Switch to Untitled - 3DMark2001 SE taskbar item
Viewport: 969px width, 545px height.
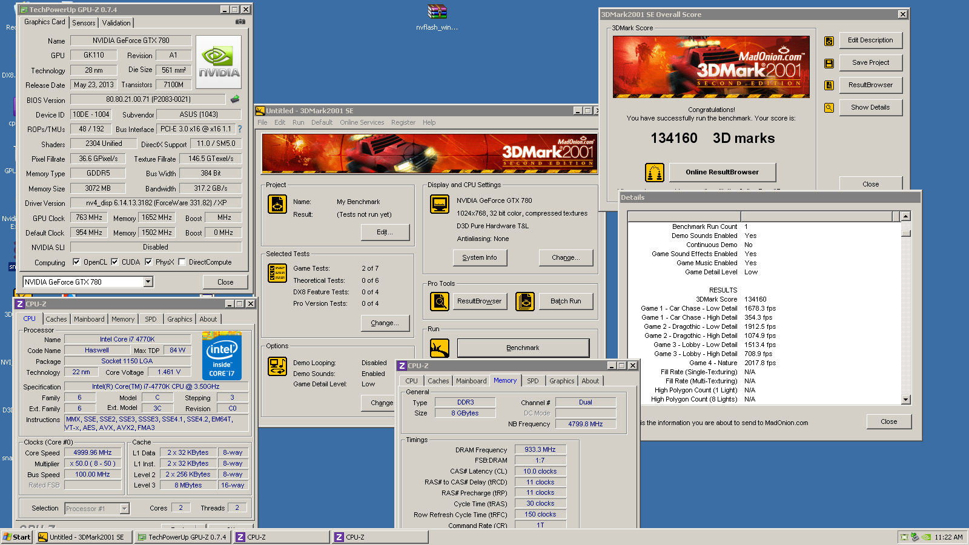click(x=84, y=537)
